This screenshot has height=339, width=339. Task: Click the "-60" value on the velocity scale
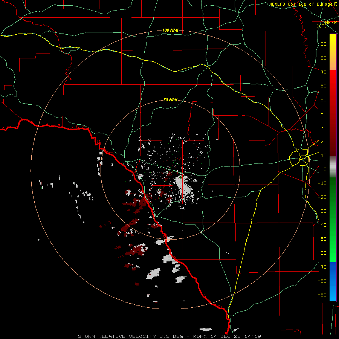tap(322, 253)
